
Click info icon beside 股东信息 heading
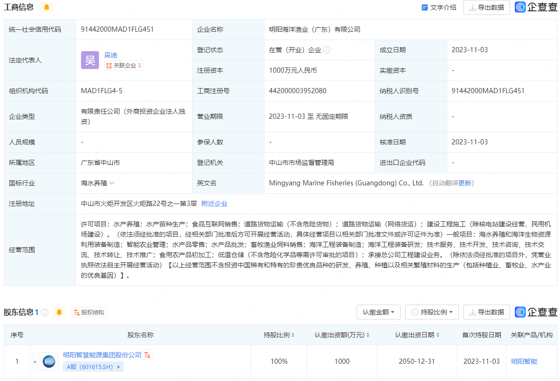pyautogui.click(x=45, y=312)
